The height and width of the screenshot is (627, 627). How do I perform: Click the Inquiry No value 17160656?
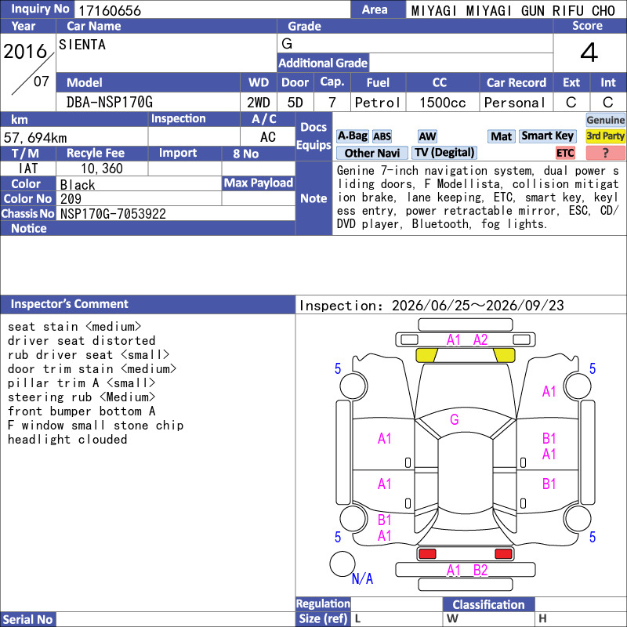tap(110, 10)
